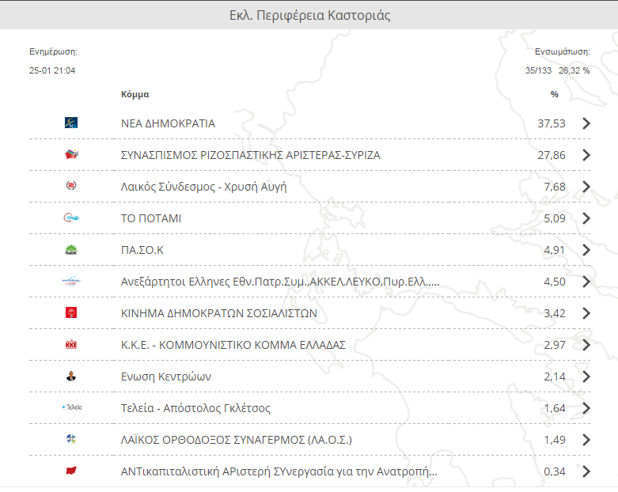Viewport: 618px width, 492px height.
Task: Click the Ένωση Κεντρώων portrait icon
Action: (71, 377)
